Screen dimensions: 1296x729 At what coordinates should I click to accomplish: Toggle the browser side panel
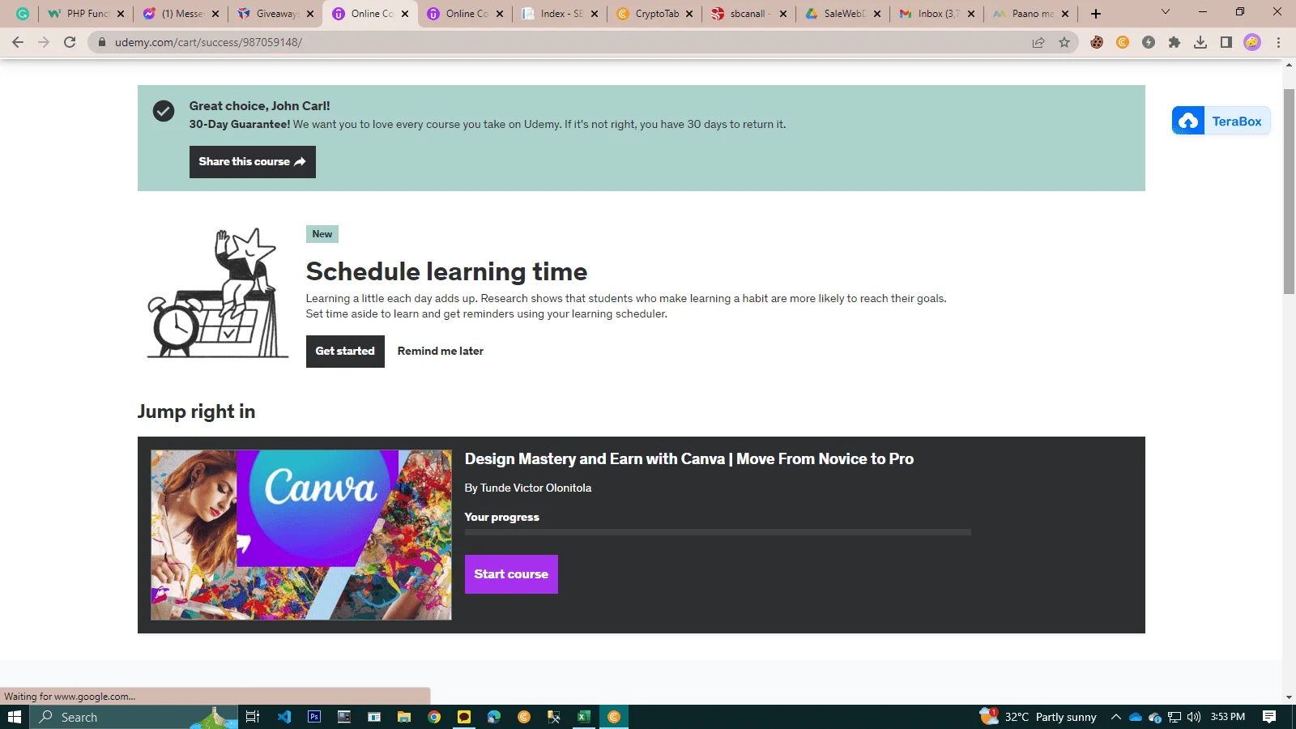coord(1226,42)
